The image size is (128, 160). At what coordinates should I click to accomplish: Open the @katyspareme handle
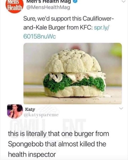(41, 115)
